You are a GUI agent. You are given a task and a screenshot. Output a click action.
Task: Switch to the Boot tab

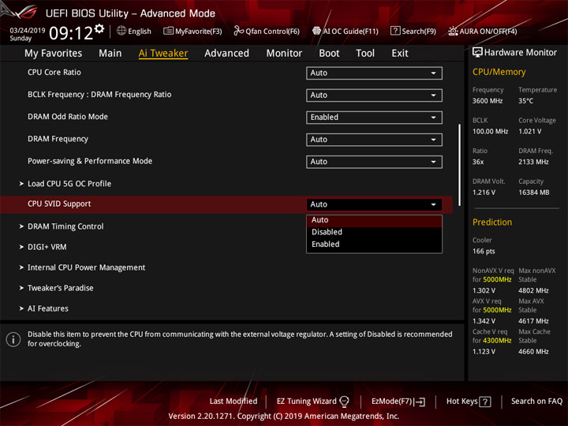pos(329,54)
